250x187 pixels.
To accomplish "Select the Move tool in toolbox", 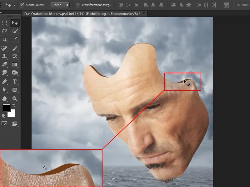I will [x=15, y=23].
